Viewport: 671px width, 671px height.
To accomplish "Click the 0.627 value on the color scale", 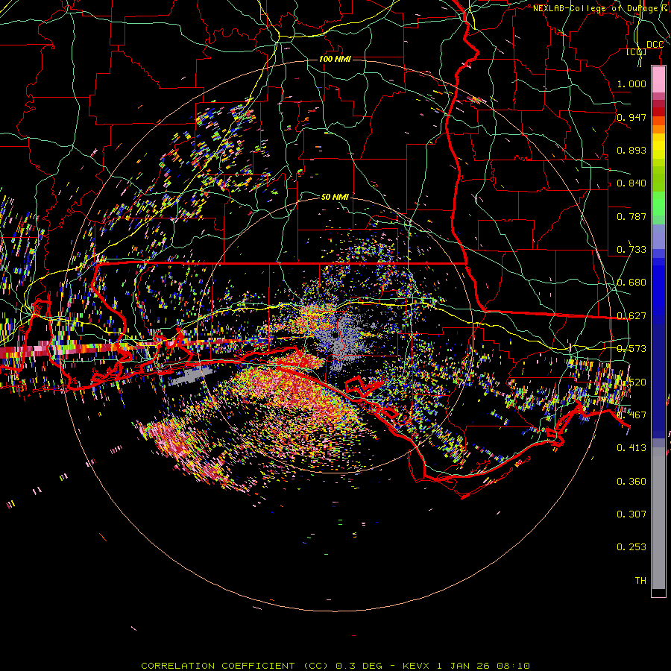I will point(631,316).
